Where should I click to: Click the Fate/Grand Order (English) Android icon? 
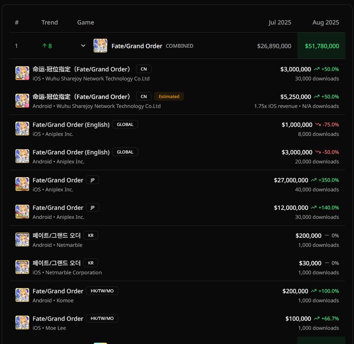(x=22, y=156)
